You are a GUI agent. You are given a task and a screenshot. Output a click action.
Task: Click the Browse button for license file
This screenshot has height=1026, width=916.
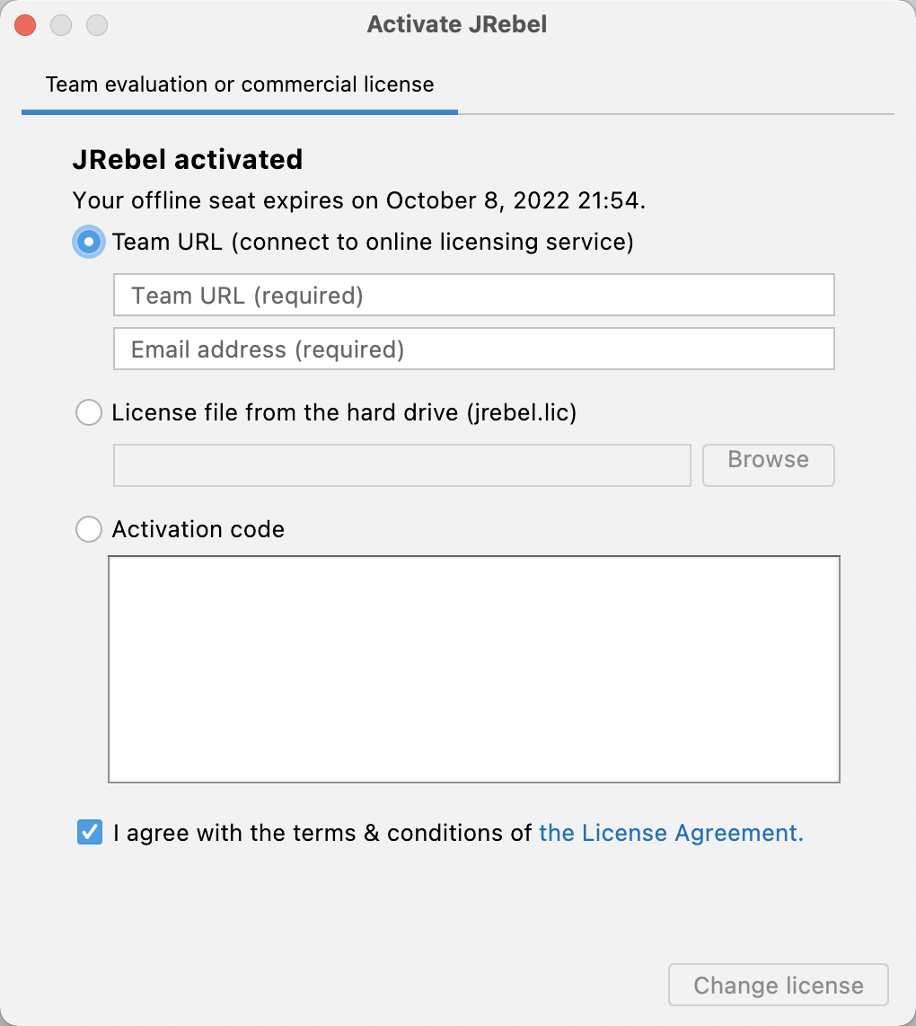coord(768,465)
